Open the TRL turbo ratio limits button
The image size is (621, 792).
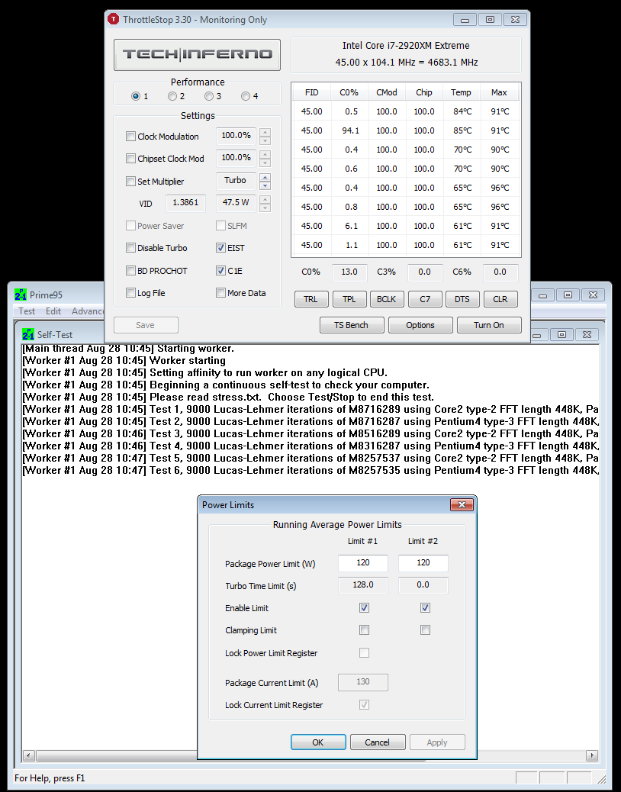[x=311, y=299]
